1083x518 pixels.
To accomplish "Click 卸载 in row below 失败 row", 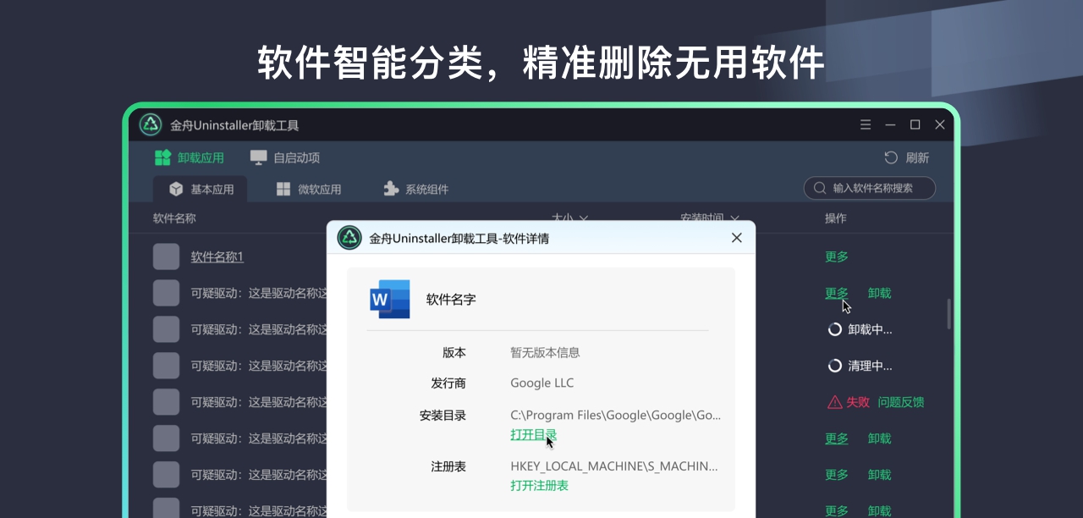I will (880, 438).
